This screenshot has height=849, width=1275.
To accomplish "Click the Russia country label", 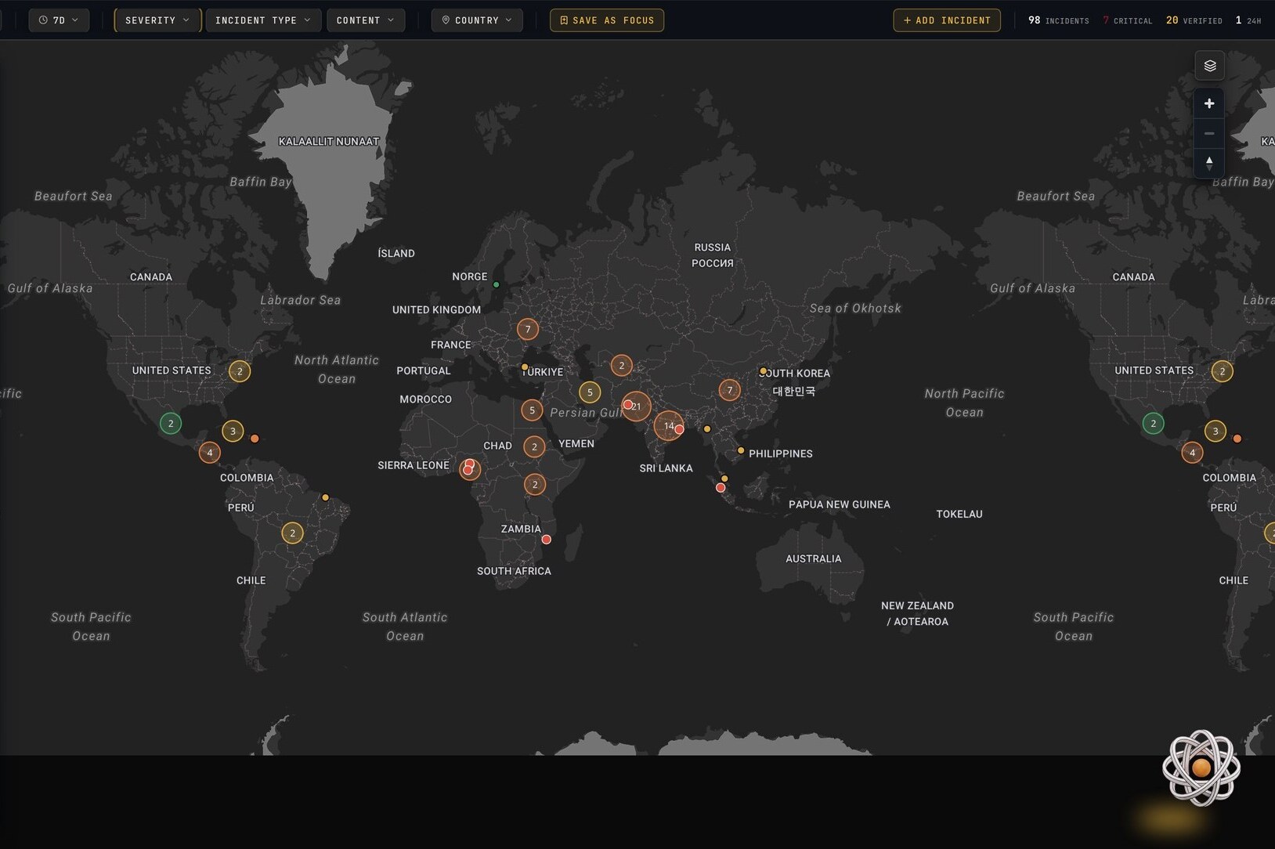I will (713, 255).
